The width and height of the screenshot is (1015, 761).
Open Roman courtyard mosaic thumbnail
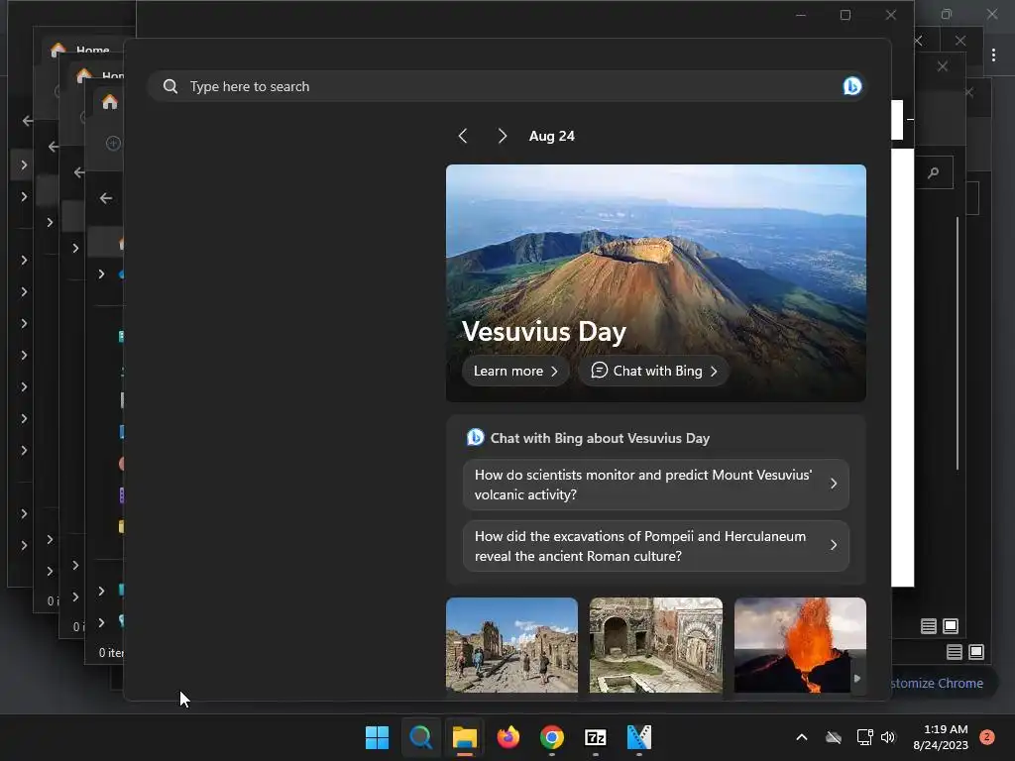coord(656,645)
